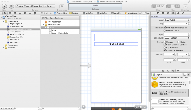Expand the Frameworks group

point(3,45)
